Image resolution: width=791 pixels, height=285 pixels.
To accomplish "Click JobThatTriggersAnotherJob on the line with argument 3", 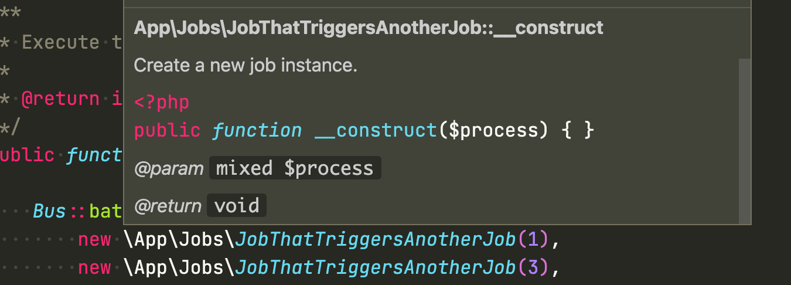I will [x=376, y=267].
